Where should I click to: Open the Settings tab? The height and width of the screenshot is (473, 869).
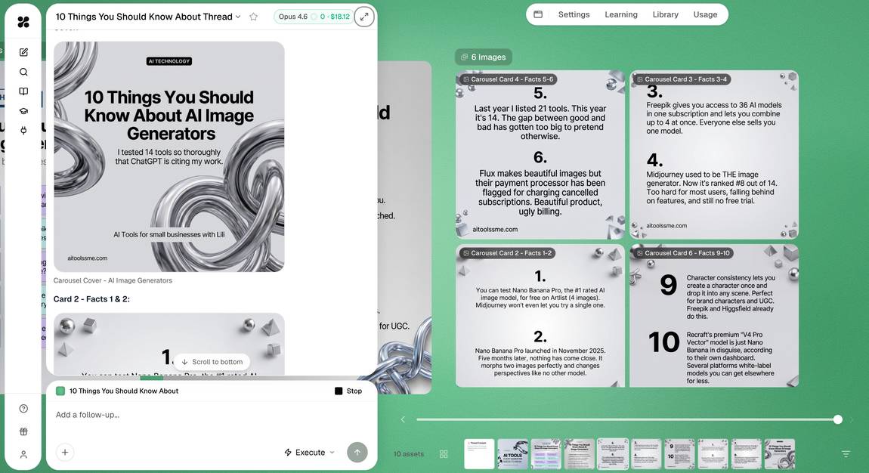574,14
